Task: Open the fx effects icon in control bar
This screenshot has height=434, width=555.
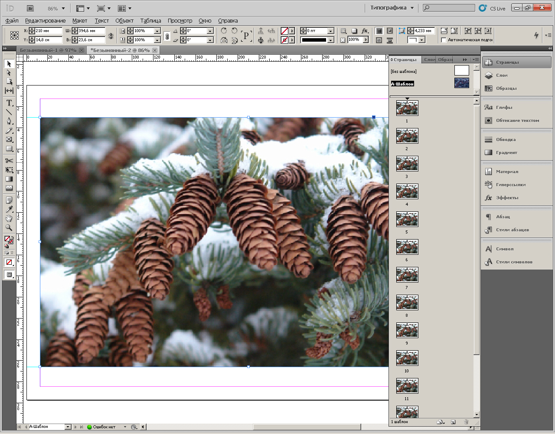Action: pyautogui.click(x=365, y=31)
